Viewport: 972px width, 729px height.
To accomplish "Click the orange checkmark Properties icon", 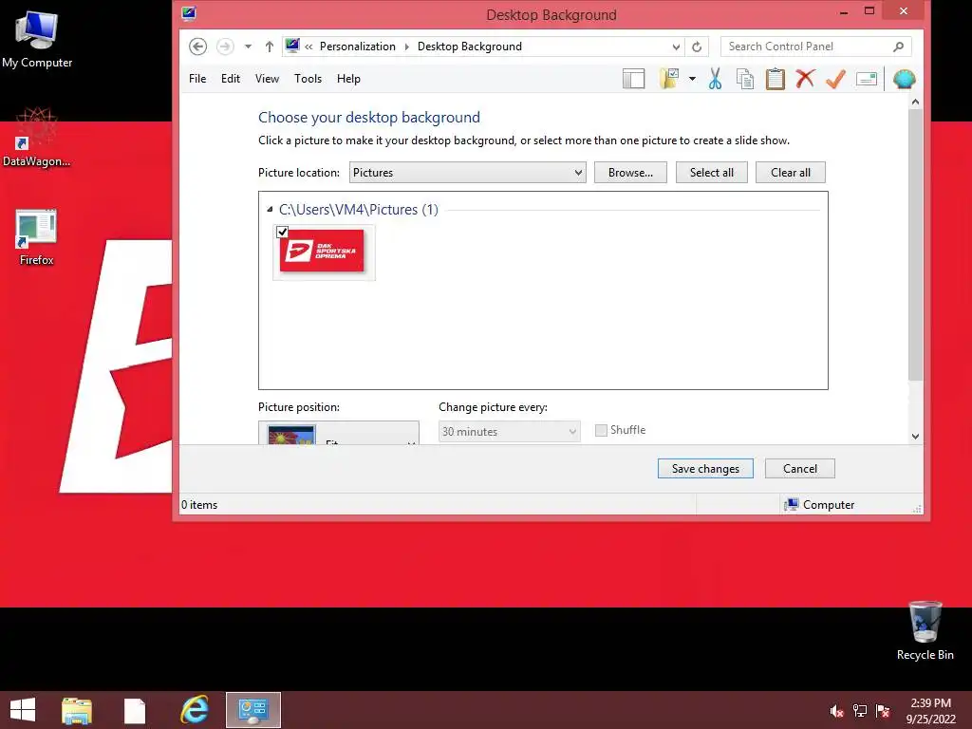I will point(835,79).
